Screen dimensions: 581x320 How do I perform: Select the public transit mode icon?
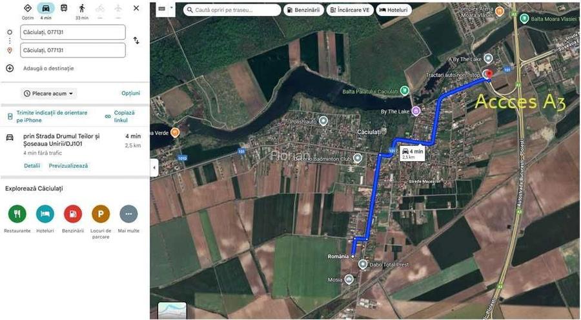click(x=64, y=8)
